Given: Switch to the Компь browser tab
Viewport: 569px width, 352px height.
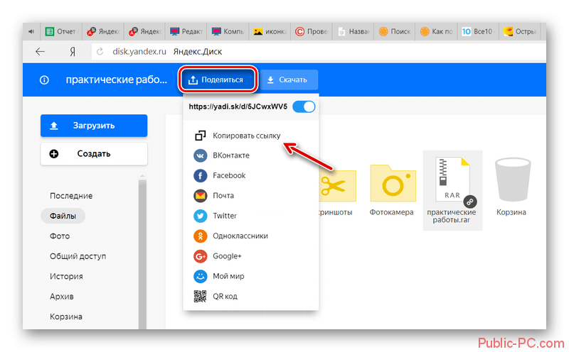Looking at the screenshot, I should 228,32.
